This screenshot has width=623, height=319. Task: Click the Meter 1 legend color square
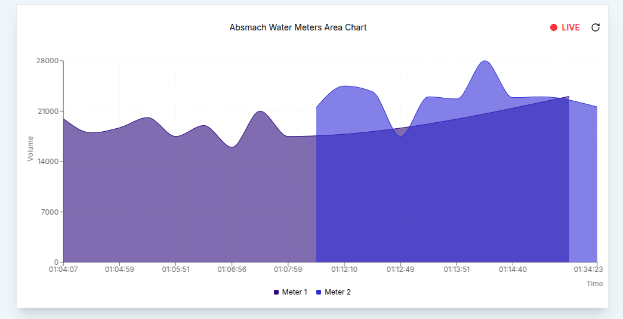coord(276,292)
